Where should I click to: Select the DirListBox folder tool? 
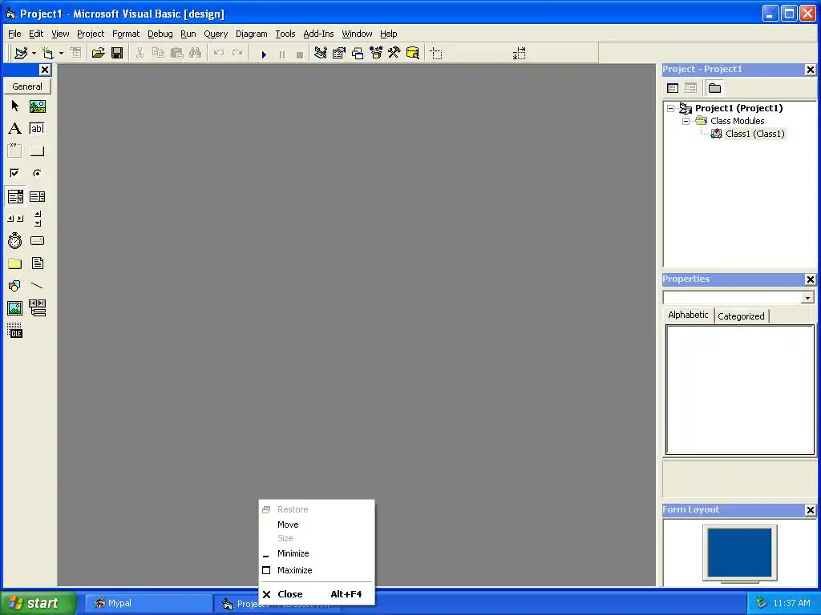click(x=14, y=263)
